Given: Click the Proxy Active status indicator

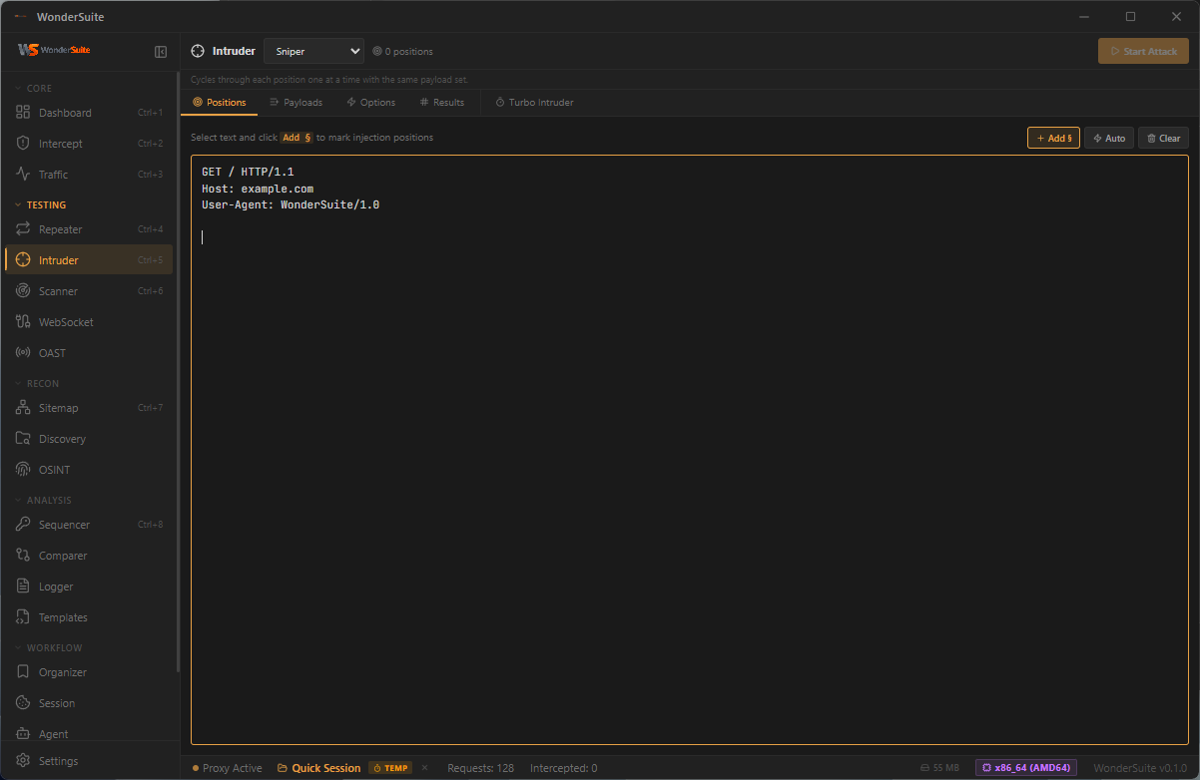Looking at the screenshot, I should pyautogui.click(x=227, y=768).
